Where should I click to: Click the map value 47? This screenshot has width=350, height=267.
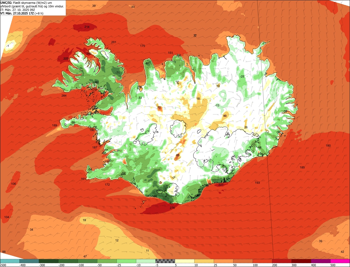pyautogui.click(x=85, y=257)
